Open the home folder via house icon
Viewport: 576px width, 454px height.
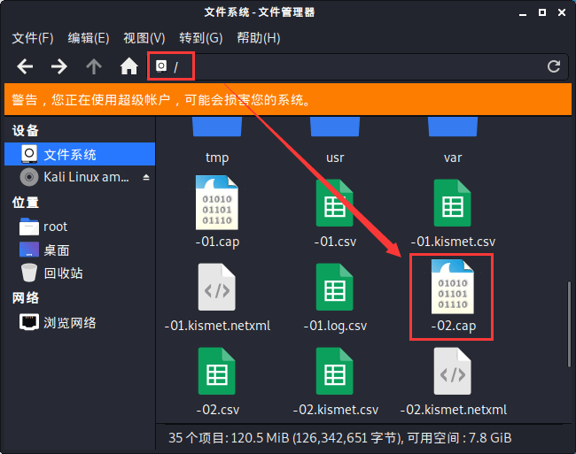pyautogui.click(x=129, y=66)
